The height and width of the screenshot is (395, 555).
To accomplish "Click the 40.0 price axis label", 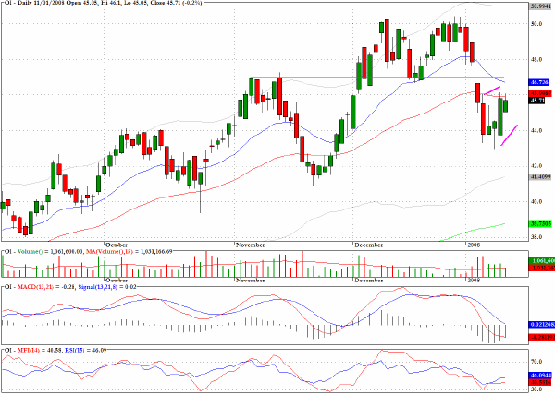I will (x=536, y=201).
